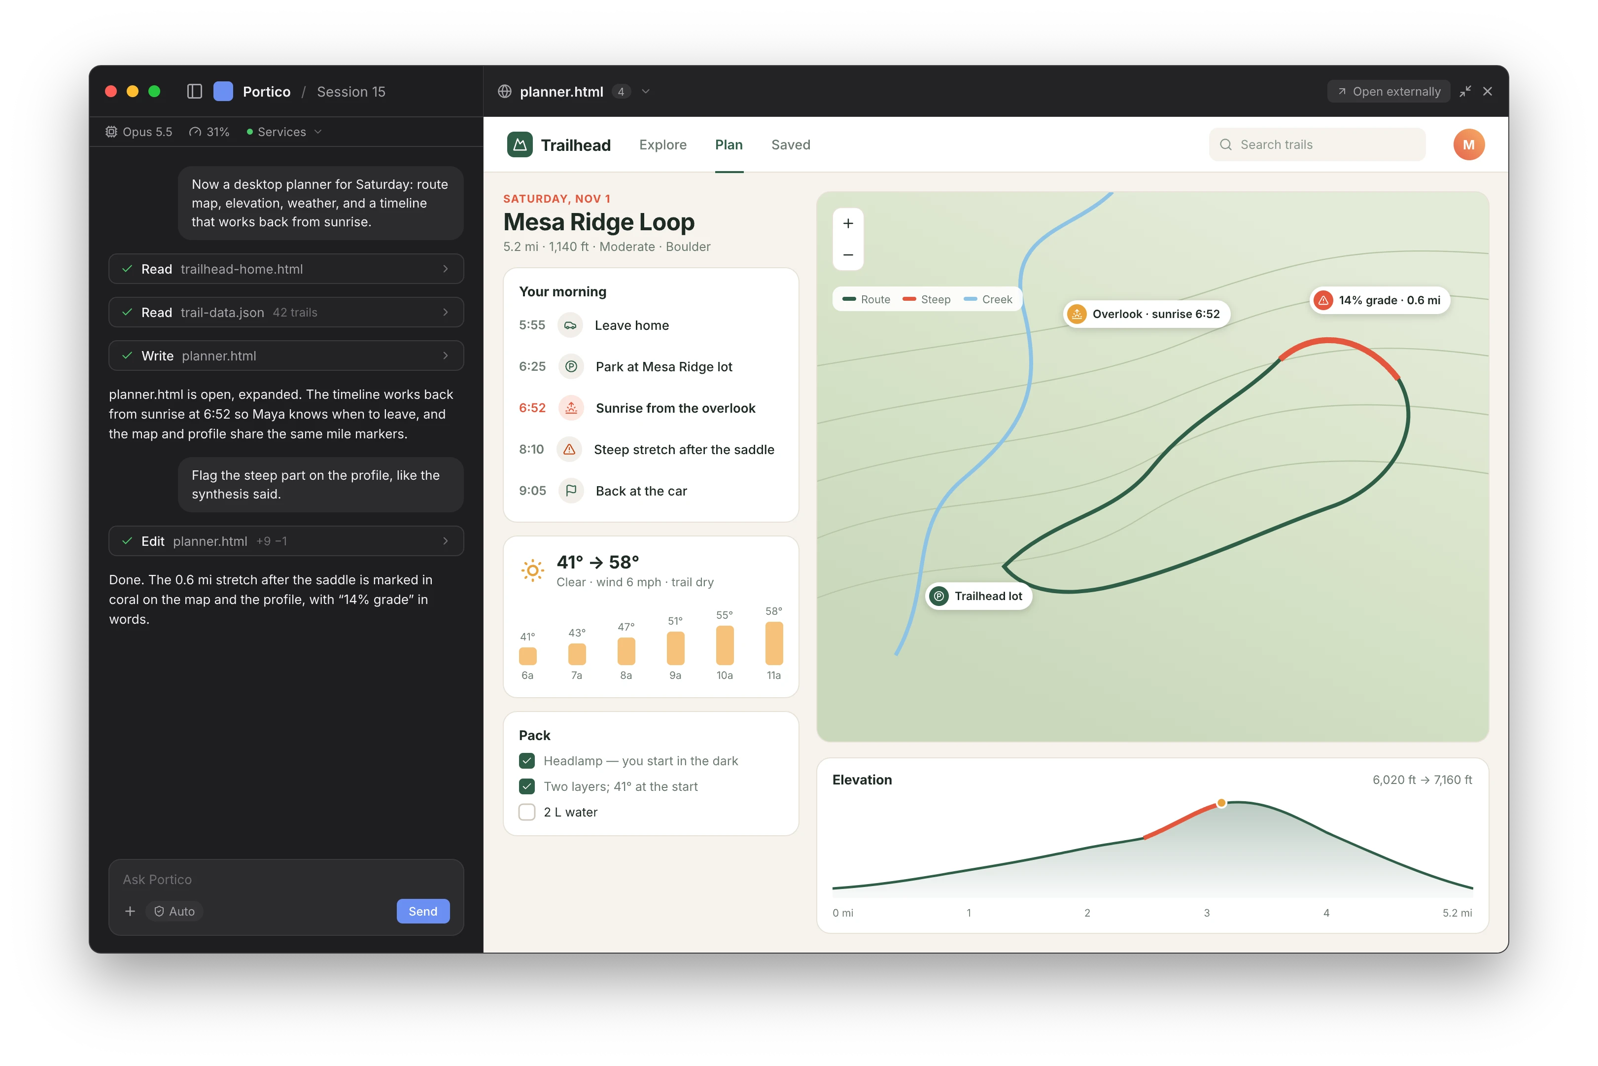The width and height of the screenshot is (1598, 1066).
Task: Expand the Edit planner.html step
Action: [x=286, y=541]
